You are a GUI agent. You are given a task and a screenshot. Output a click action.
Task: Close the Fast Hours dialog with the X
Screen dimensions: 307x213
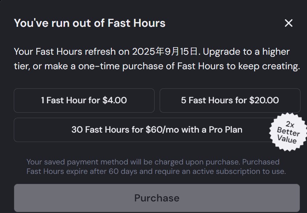tap(288, 23)
